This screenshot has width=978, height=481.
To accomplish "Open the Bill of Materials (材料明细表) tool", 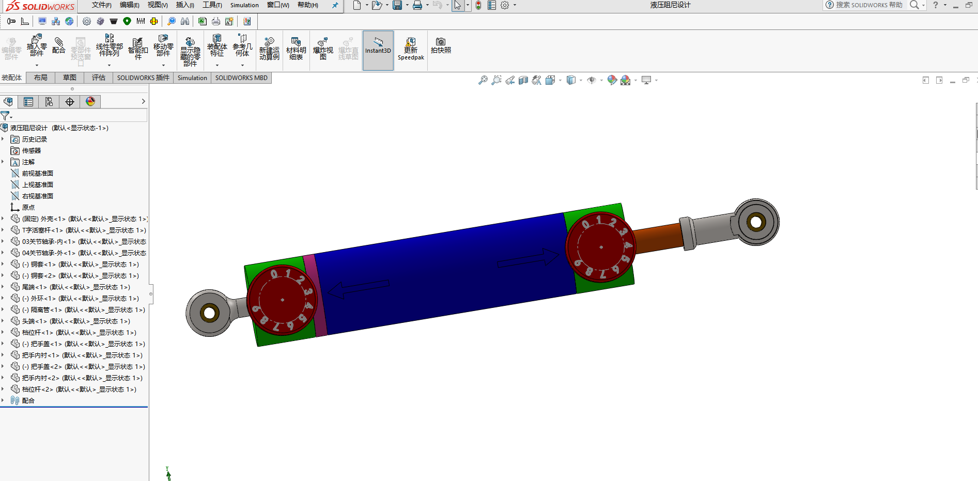I will point(296,49).
